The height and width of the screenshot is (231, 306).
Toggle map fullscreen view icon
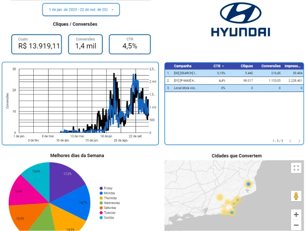pyautogui.click(x=296, y=168)
